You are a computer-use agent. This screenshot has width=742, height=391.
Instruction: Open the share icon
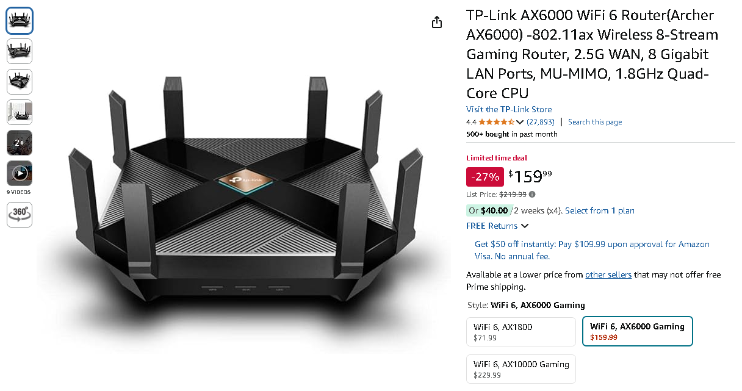436,21
